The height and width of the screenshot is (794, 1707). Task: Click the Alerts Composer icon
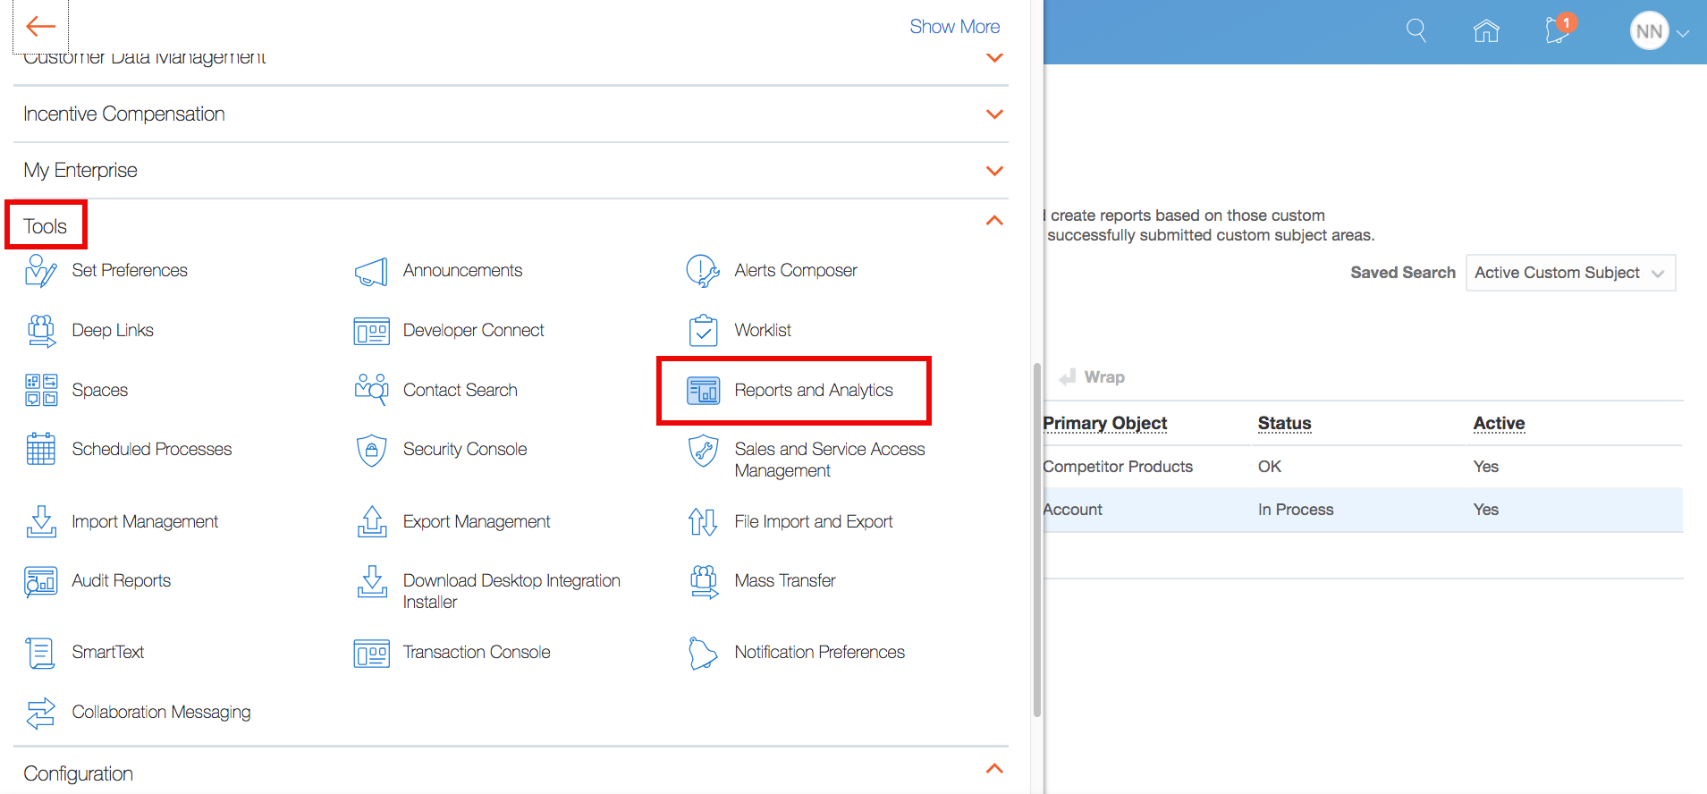[x=703, y=271]
